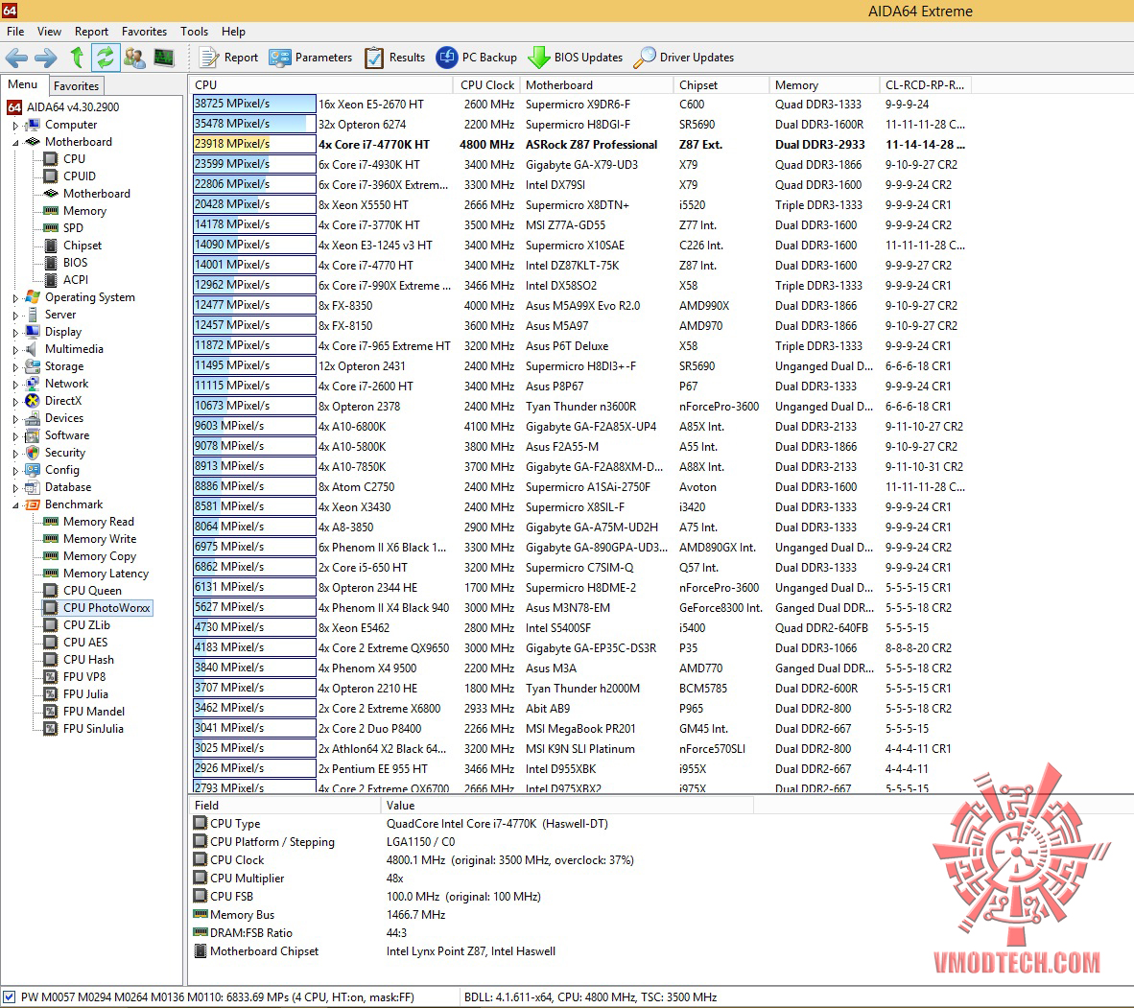Screen dimensions: 1134x1008
Task: Select the 8x FX-8350 result row
Action: click(579, 306)
